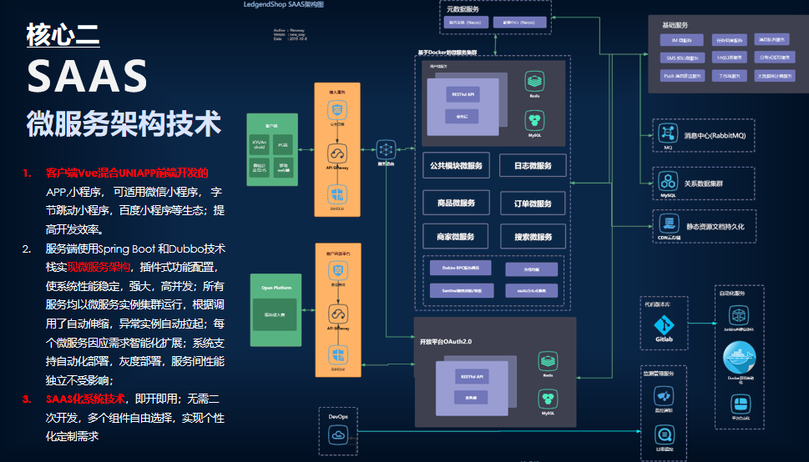This screenshot has height=462, width=809.
Task: Click the CDN cloud storage icon
Action: [x=668, y=223]
